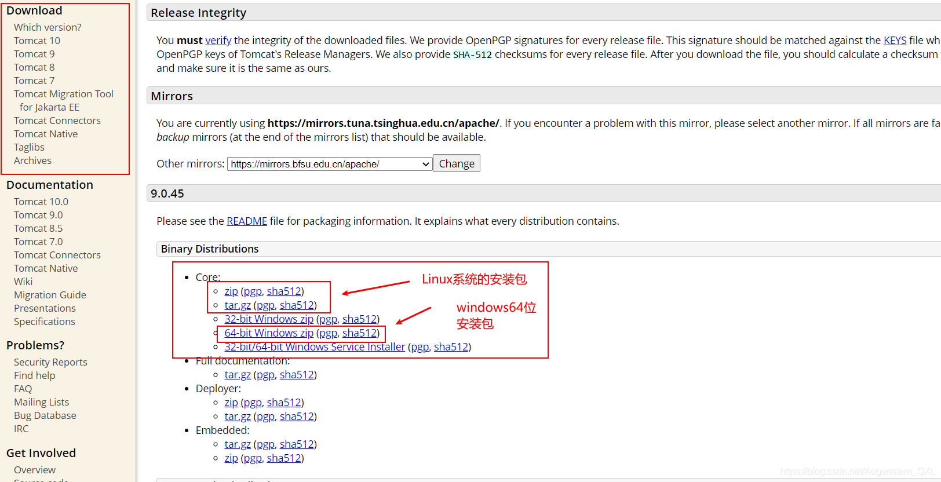Go to Tomcat 7 download page
The height and width of the screenshot is (482, 941).
point(34,81)
